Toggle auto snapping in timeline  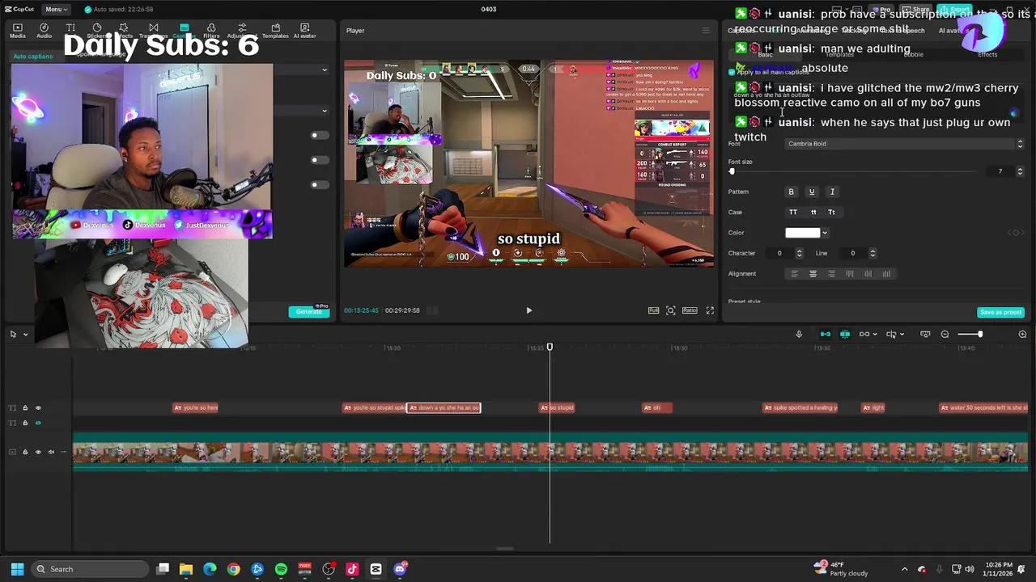[845, 334]
